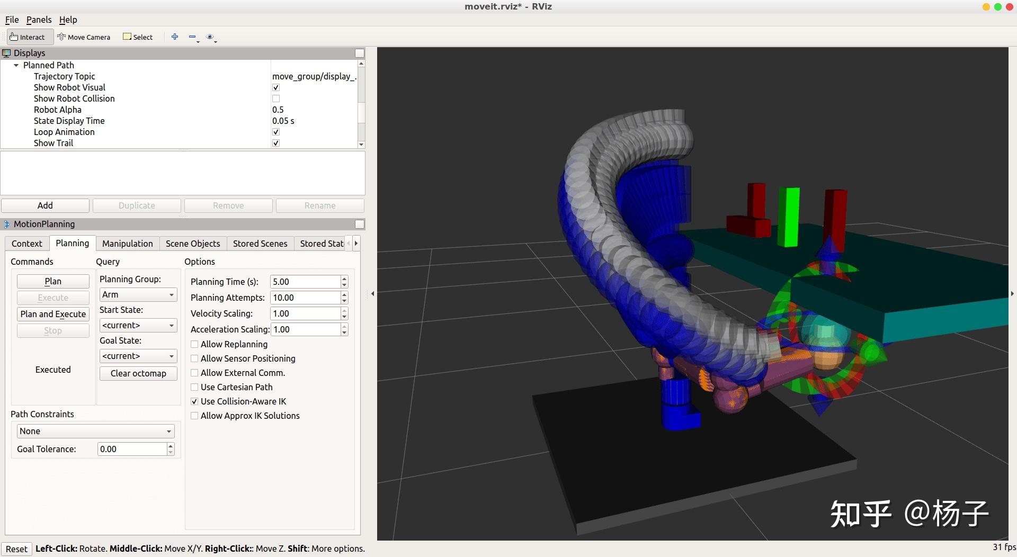Enable Allow External Comm. option
Viewport: 1017px width, 557px height.
click(x=194, y=373)
